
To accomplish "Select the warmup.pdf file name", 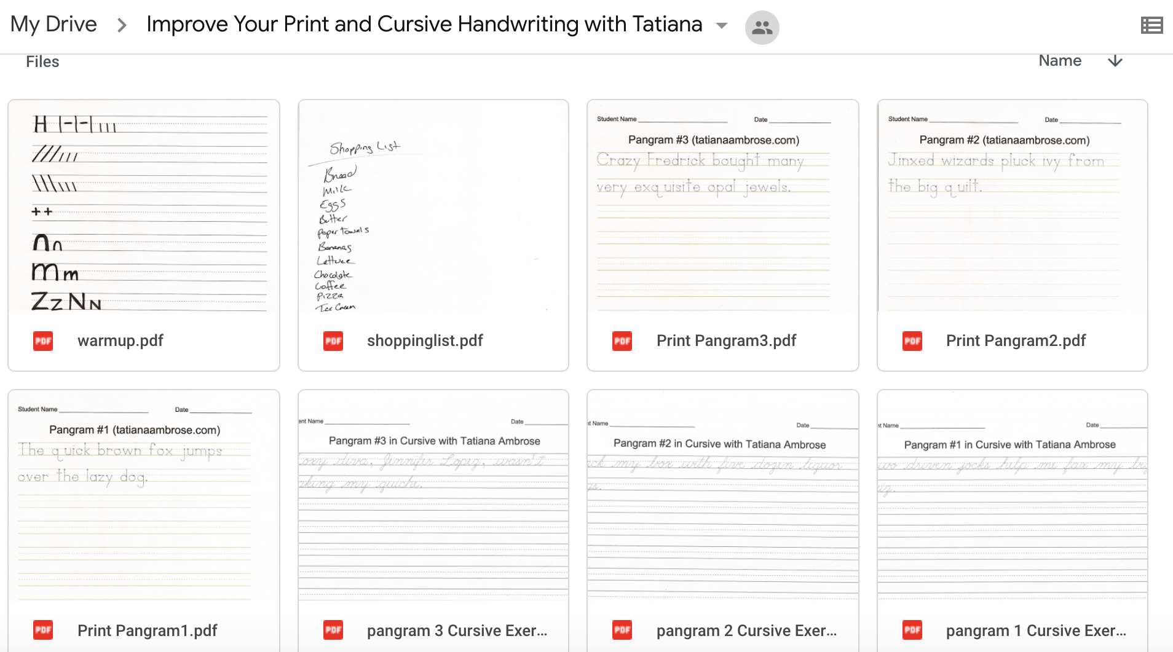I will [x=120, y=340].
